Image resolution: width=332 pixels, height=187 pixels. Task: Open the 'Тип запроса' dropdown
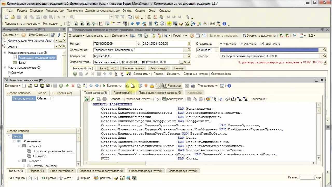(x=208, y=86)
